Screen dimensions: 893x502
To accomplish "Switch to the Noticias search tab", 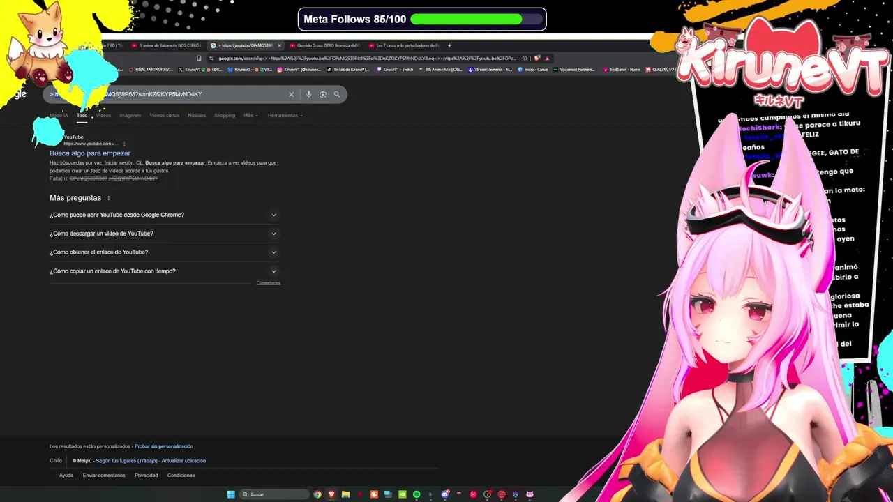I will coord(197,116).
